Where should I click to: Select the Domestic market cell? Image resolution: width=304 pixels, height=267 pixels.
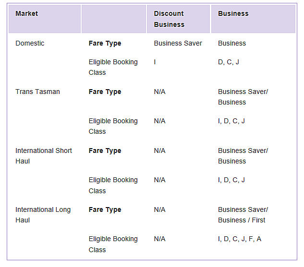click(x=30, y=43)
